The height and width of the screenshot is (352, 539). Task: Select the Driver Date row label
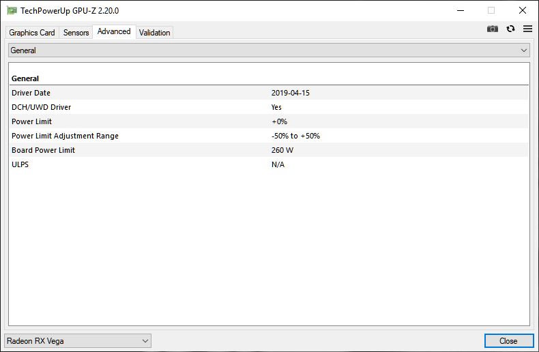(31, 93)
